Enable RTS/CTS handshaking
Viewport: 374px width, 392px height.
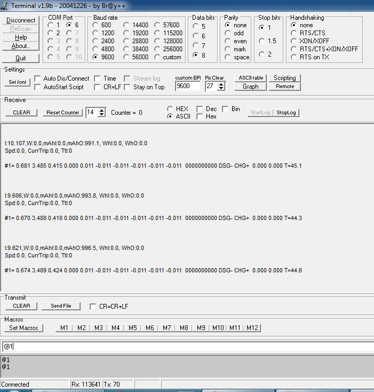pyautogui.click(x=294, y=33)
